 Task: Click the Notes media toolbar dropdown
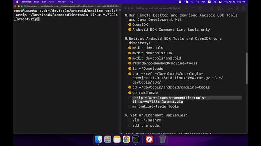click(x=220, y=8)
